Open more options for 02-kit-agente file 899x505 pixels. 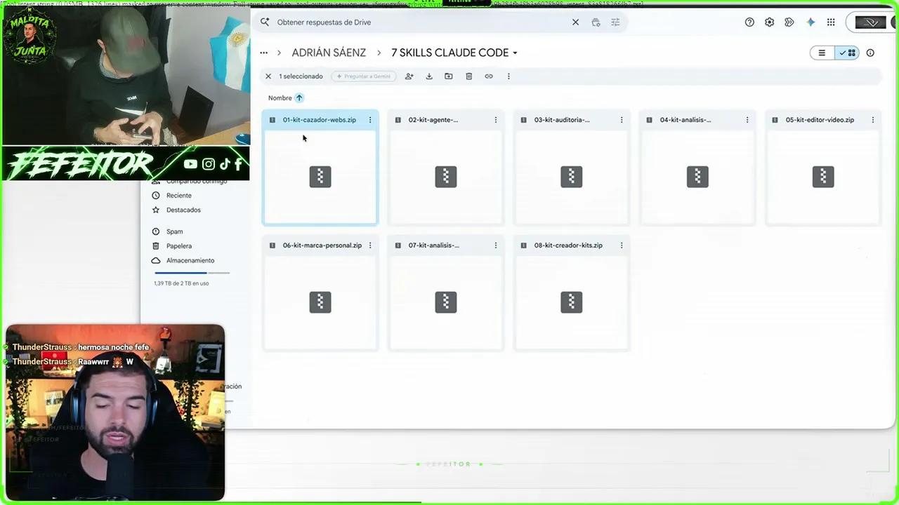point(496,120)
